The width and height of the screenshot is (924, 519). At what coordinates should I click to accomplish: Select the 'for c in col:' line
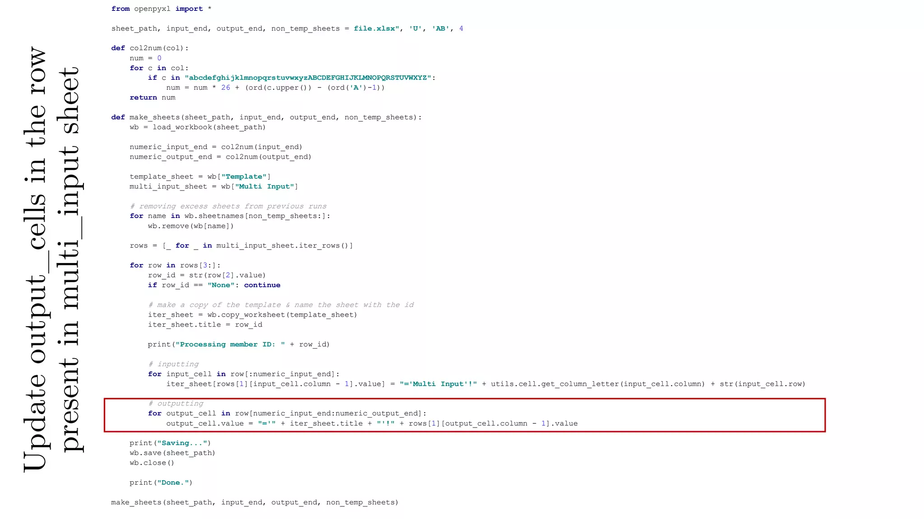coord(159,68)
